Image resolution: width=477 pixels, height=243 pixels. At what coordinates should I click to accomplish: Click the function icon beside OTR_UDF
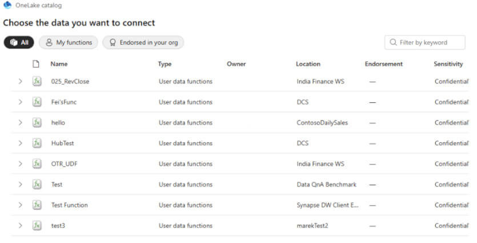click(37, 164)
